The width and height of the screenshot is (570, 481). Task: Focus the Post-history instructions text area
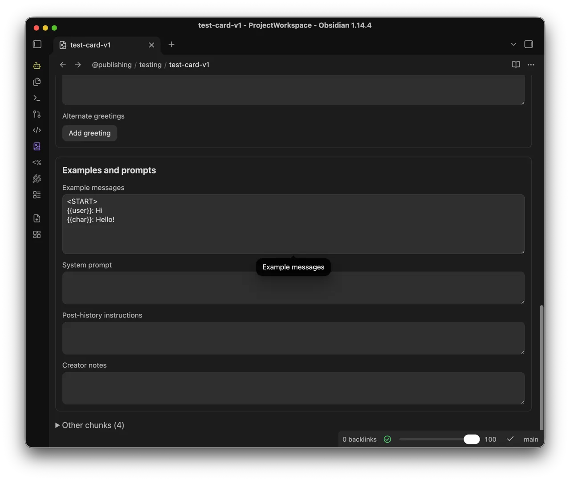point(293,338)
